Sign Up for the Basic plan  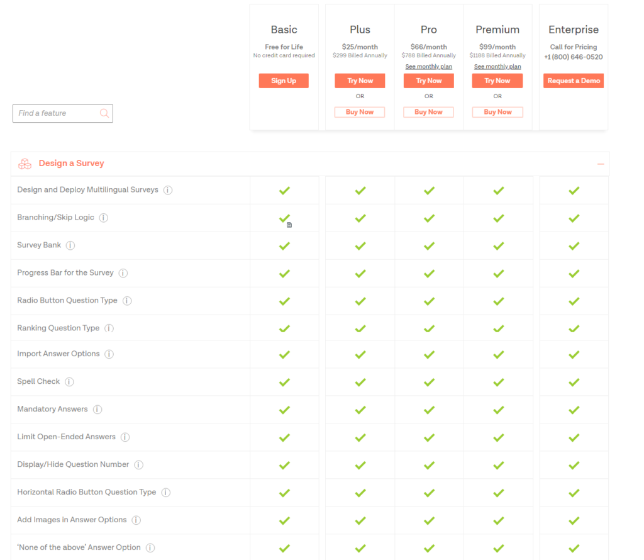point(284,81)
